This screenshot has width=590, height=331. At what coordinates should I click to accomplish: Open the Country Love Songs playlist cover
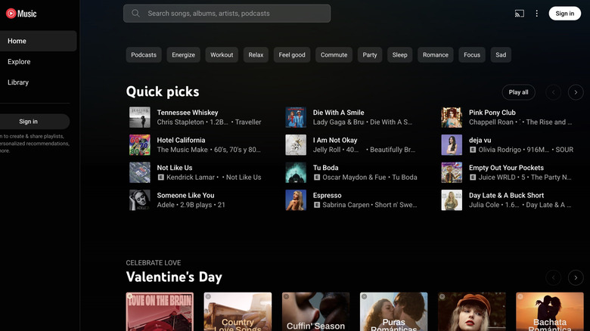click(x=238, y=311)
